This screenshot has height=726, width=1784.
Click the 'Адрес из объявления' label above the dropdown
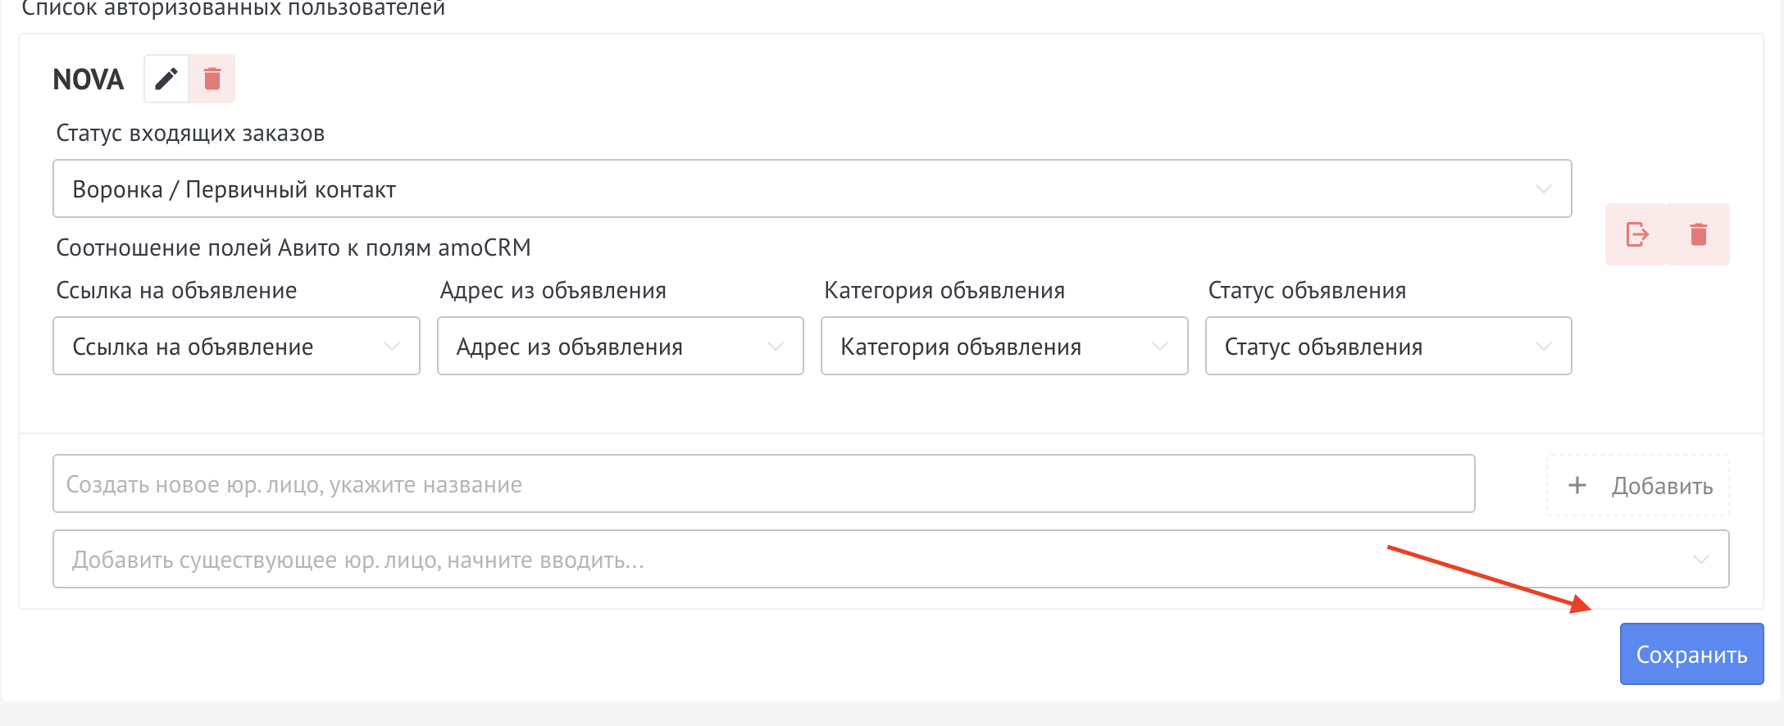tap(553, 290)
